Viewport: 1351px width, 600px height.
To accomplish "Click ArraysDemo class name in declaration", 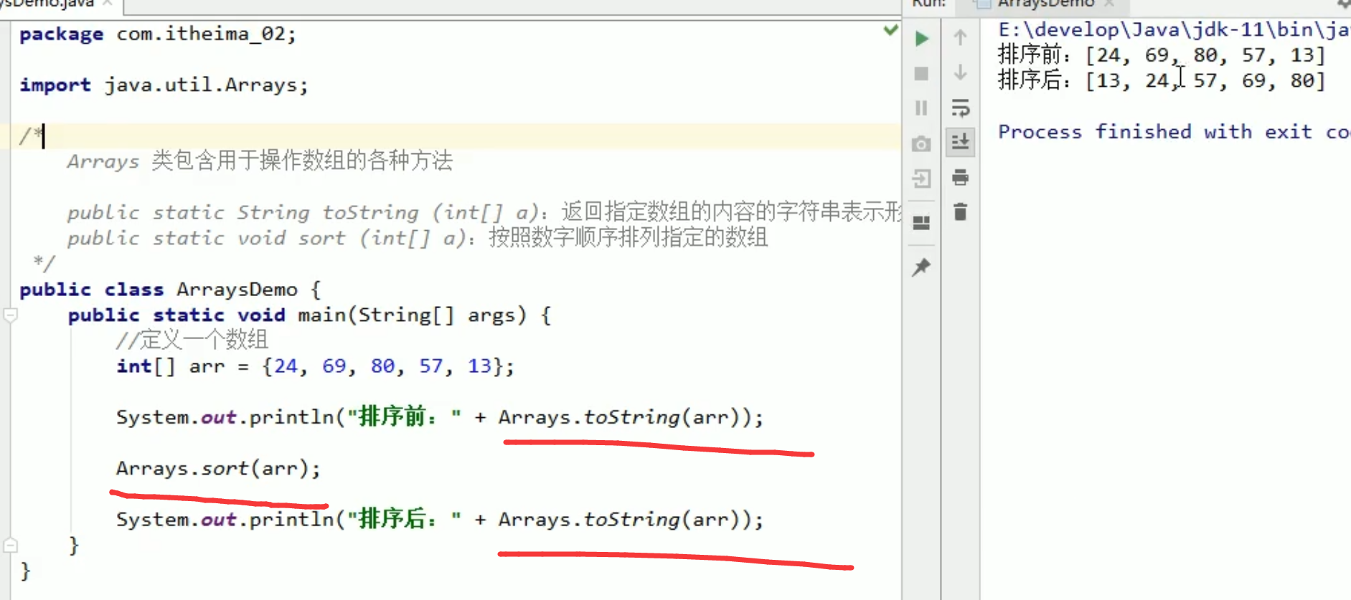I will click(x=237, y=290).
